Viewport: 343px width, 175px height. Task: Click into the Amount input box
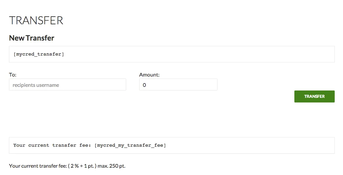pyautogui.click(x=178, y=85)
